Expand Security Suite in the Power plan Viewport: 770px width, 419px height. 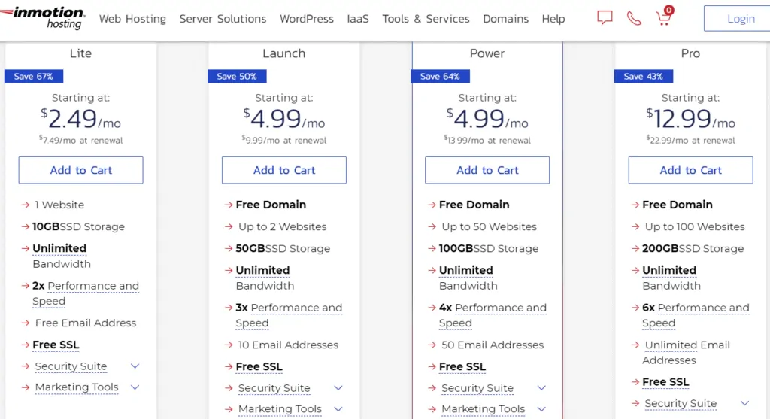(x=541, y=388)
